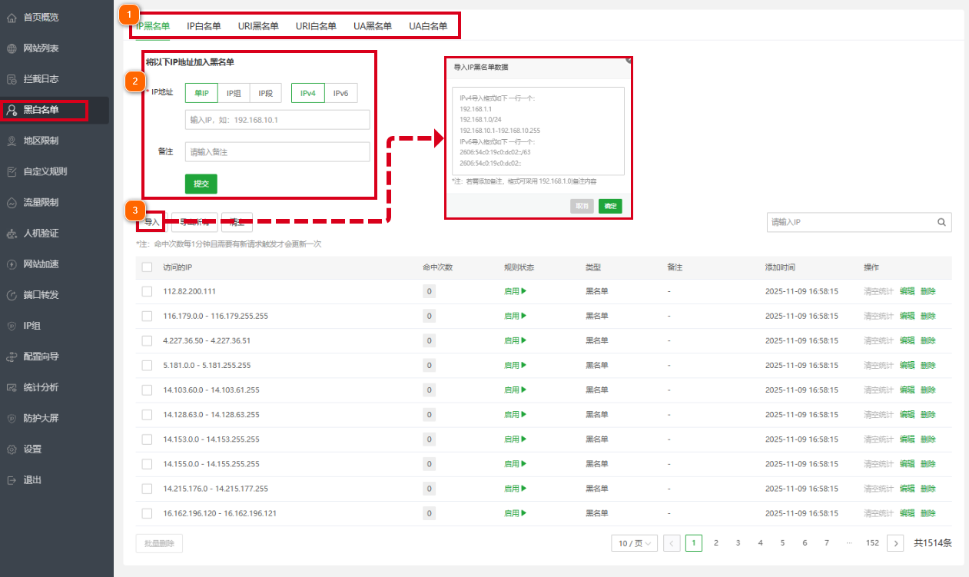
Task: Click the 设置 gear icon
Action: (12, 449)
